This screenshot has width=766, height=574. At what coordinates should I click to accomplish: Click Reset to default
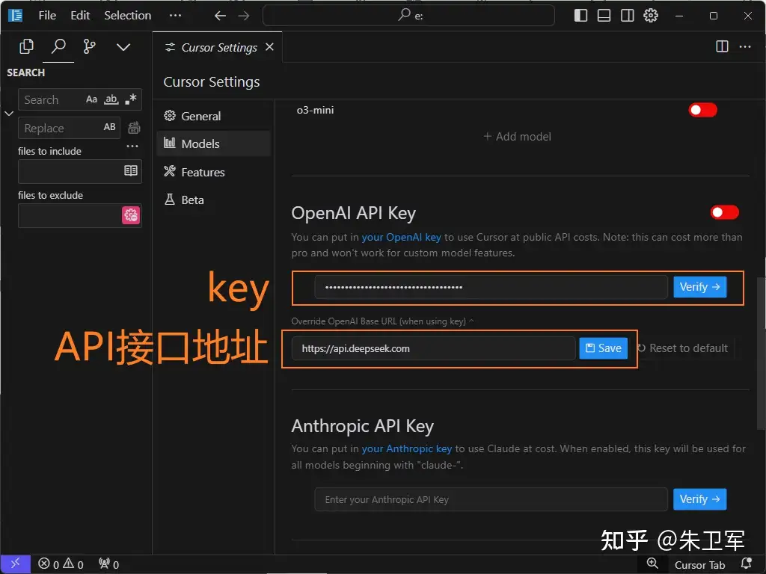coord(682,348)
